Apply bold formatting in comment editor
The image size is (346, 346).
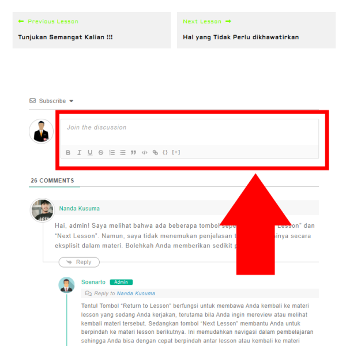coord(68,152)
